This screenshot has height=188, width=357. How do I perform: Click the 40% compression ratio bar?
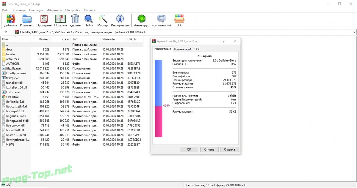tap(158, 98)
